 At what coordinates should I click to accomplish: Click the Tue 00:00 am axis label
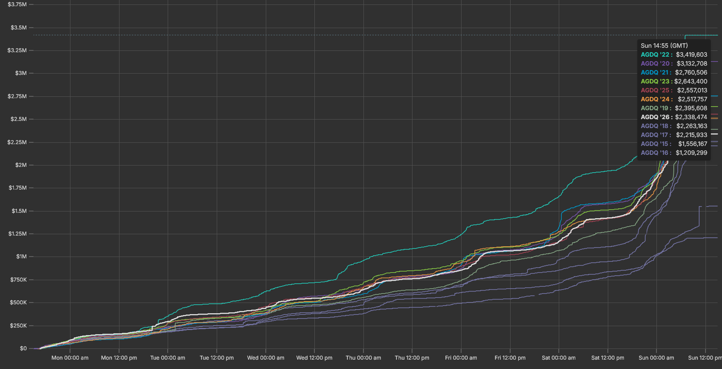point(168,358)
